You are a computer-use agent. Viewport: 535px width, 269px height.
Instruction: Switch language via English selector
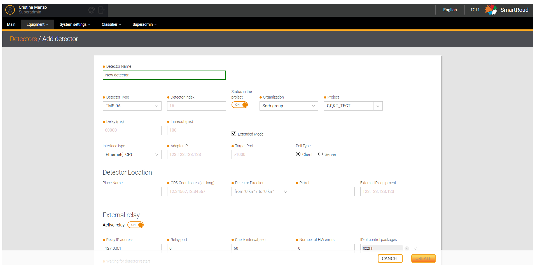(450, 10)
